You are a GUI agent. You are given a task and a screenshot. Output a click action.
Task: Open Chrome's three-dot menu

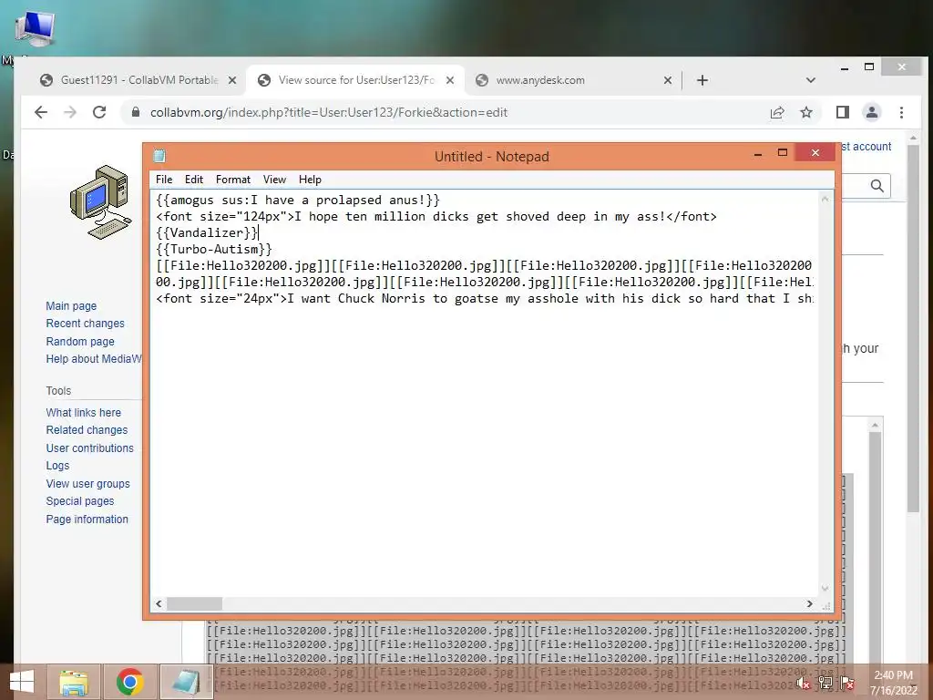[901, 112]
